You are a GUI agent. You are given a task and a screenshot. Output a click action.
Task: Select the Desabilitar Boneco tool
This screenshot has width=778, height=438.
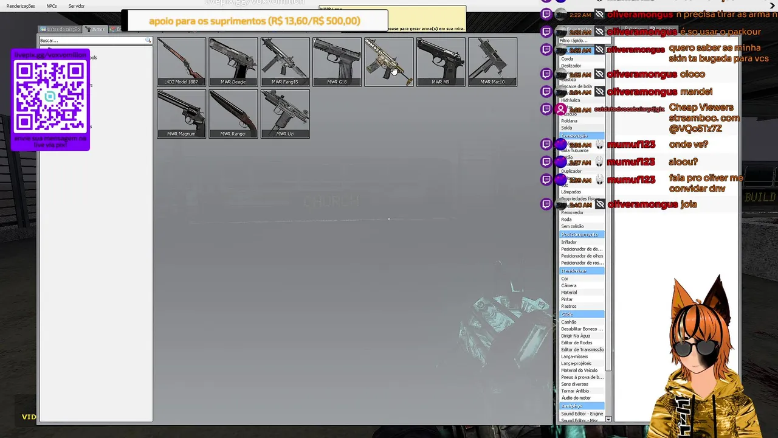pyautogui.click(x=582, y=329)
